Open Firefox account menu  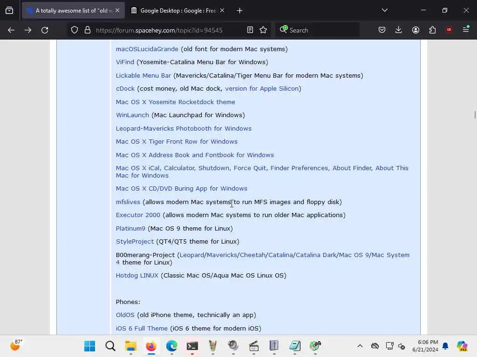coord(416,30)
